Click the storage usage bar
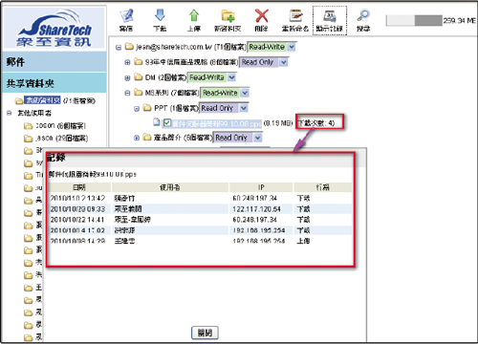 pos(414,20)
